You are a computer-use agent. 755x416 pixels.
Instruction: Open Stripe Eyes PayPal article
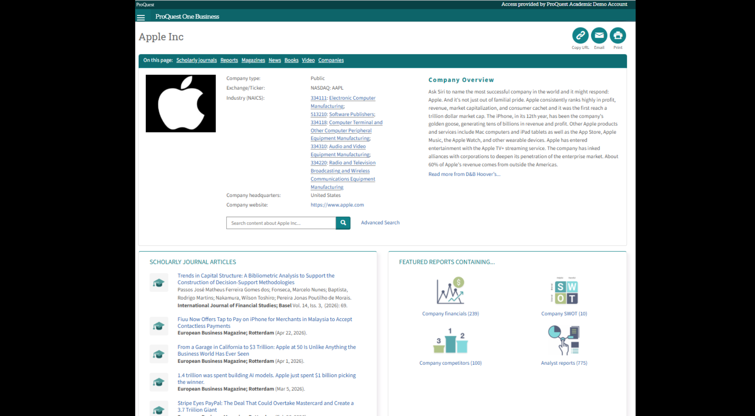pyautogui.click(x=265, y=406)
